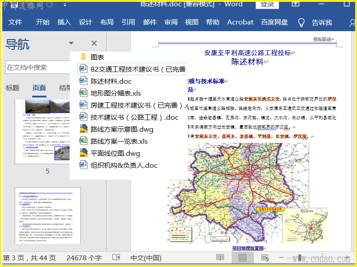Open the 文件 menu

[x=15, y=22]
